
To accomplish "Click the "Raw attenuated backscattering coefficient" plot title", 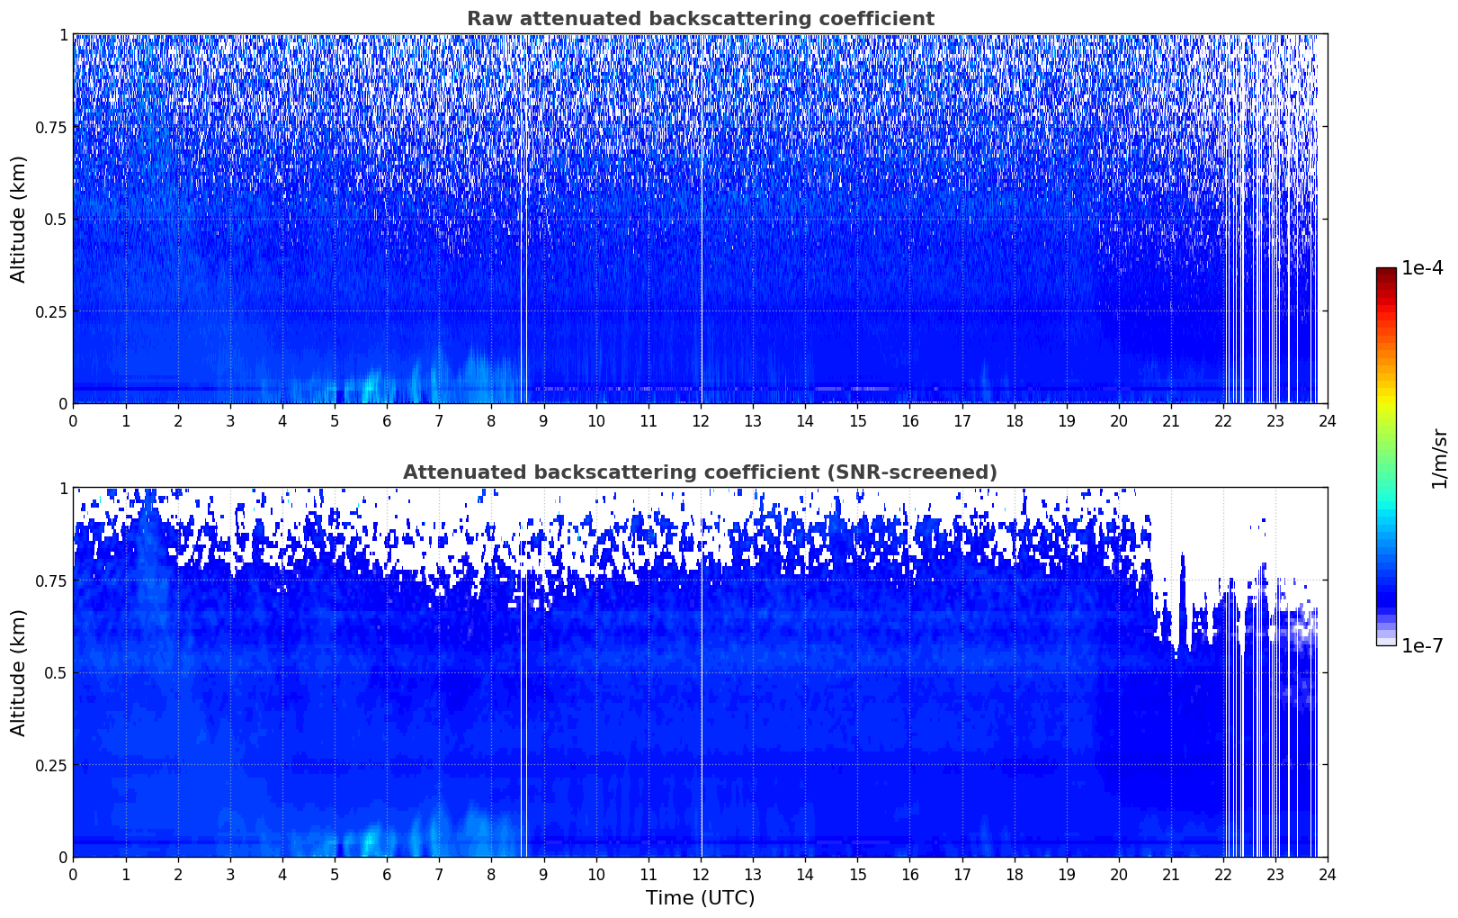I will [700, 19].
